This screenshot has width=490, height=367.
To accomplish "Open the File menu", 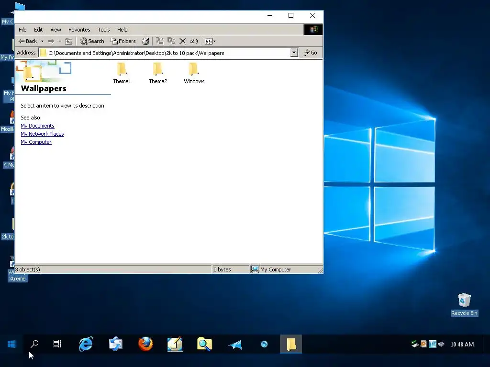I will coord(22,30).
